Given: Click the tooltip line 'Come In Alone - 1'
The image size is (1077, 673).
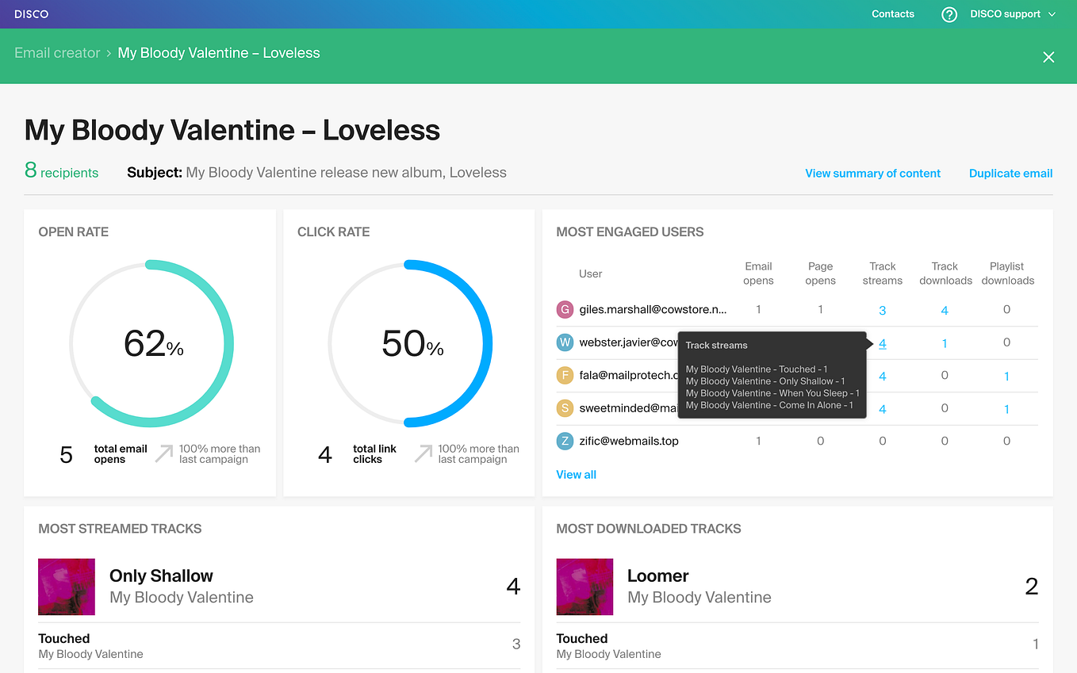Looking at the screenshot, I should [x=769, y=405].
